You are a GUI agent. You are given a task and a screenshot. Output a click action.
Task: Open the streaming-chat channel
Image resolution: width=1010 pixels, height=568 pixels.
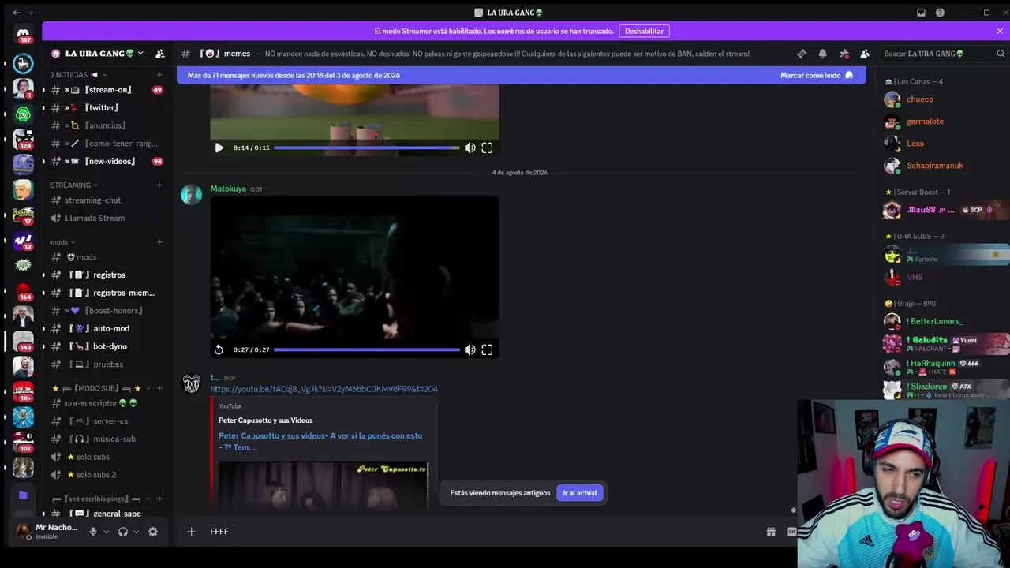tap(106, 200)
